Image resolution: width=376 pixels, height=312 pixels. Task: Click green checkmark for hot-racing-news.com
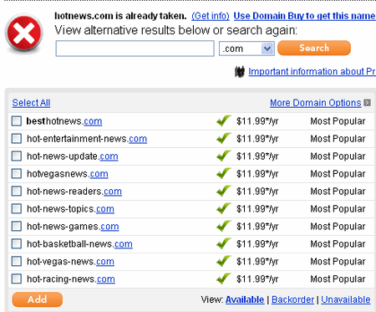click(224, 279)
